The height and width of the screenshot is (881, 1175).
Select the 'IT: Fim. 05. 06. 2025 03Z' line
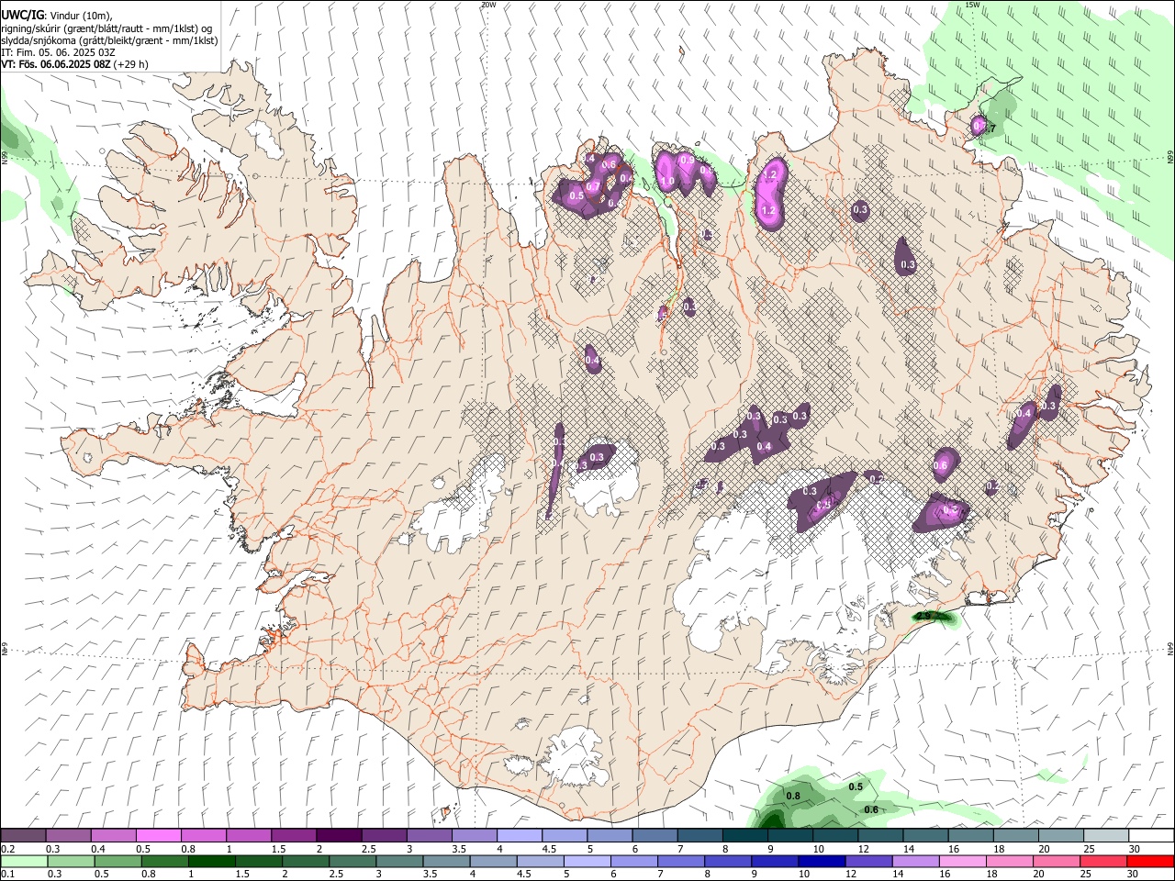[58, 52]
